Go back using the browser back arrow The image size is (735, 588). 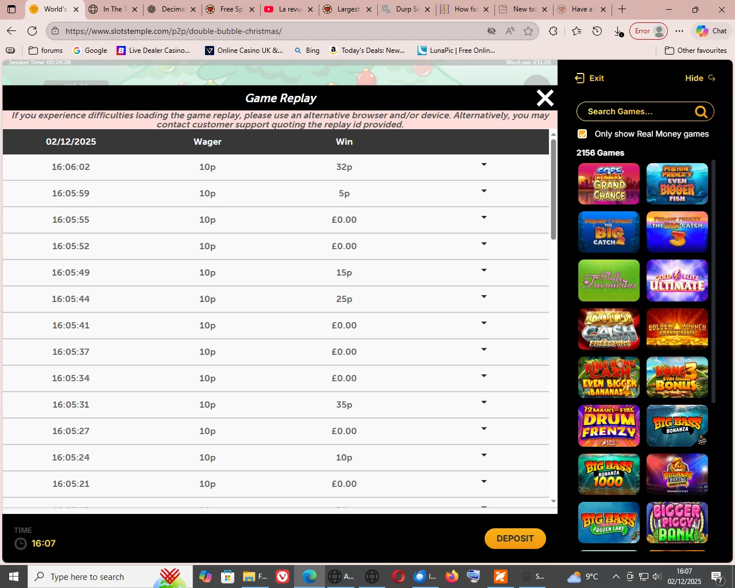11,31
